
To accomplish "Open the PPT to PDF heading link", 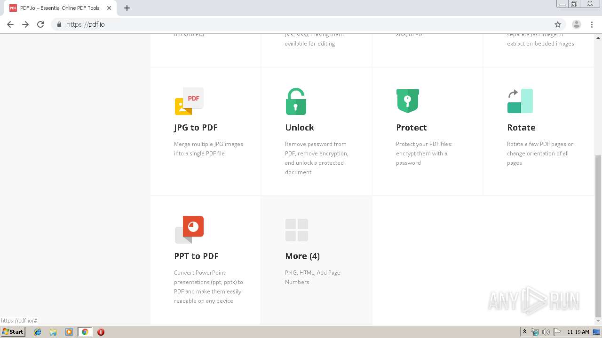I will (x=196, y=256).
